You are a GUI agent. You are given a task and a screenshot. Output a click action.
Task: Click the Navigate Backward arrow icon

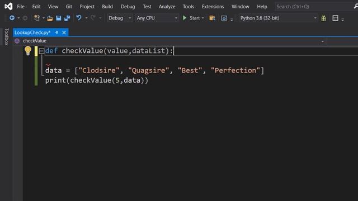(x=12, y=18)
